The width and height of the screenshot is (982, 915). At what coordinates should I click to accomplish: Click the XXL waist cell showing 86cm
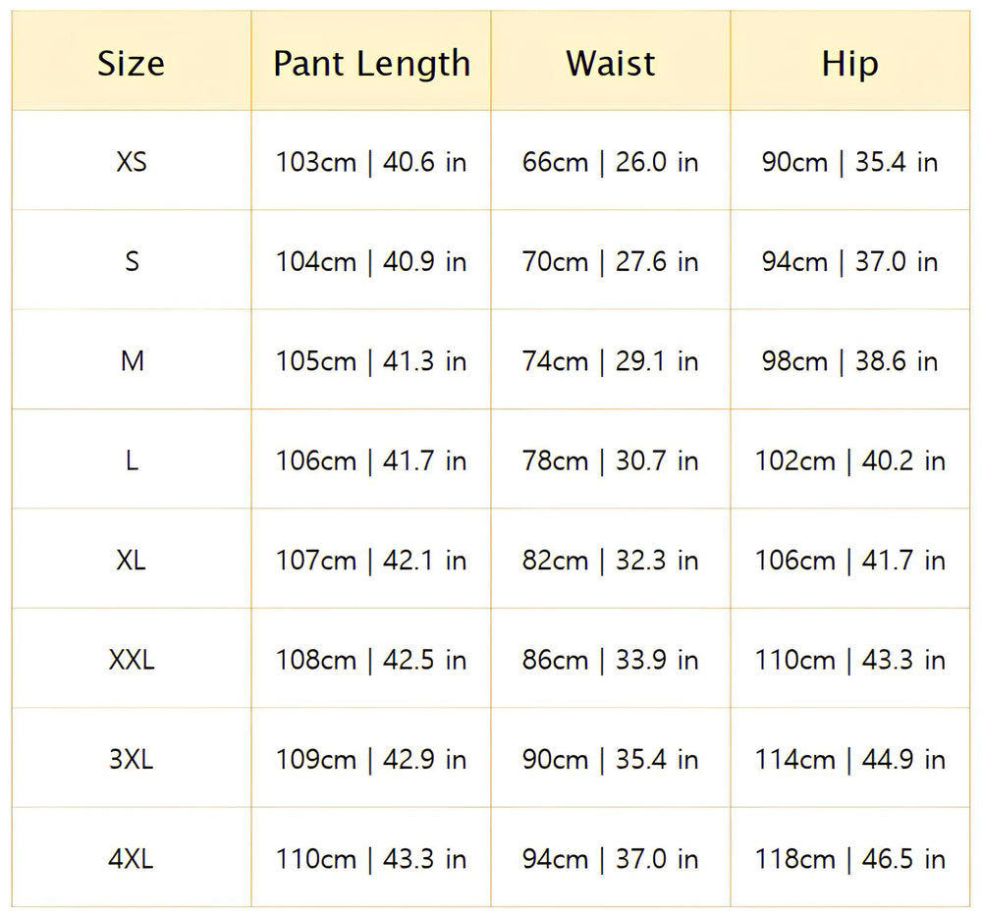(610, 660)
